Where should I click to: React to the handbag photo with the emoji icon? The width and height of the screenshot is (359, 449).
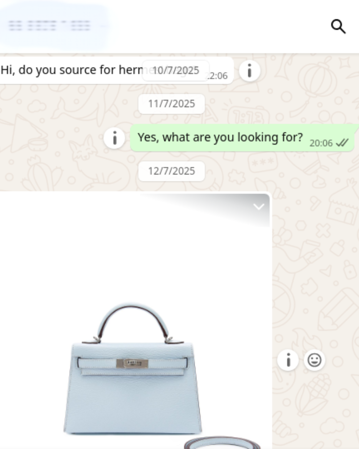coord(314,360)
